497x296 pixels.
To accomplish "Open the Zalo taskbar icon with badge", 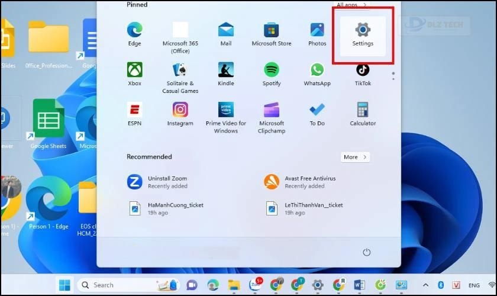I will pos(256,284).
